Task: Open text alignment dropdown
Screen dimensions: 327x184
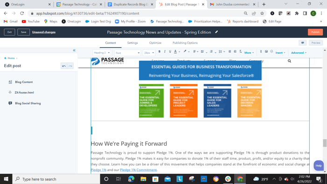Action: (195, 51)
